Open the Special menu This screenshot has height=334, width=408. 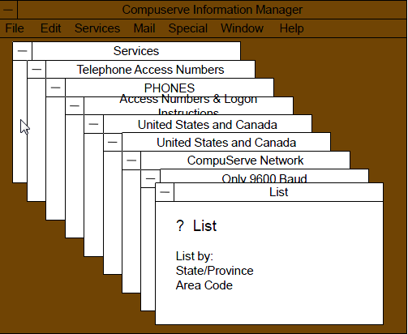click(x=188, y=28)
